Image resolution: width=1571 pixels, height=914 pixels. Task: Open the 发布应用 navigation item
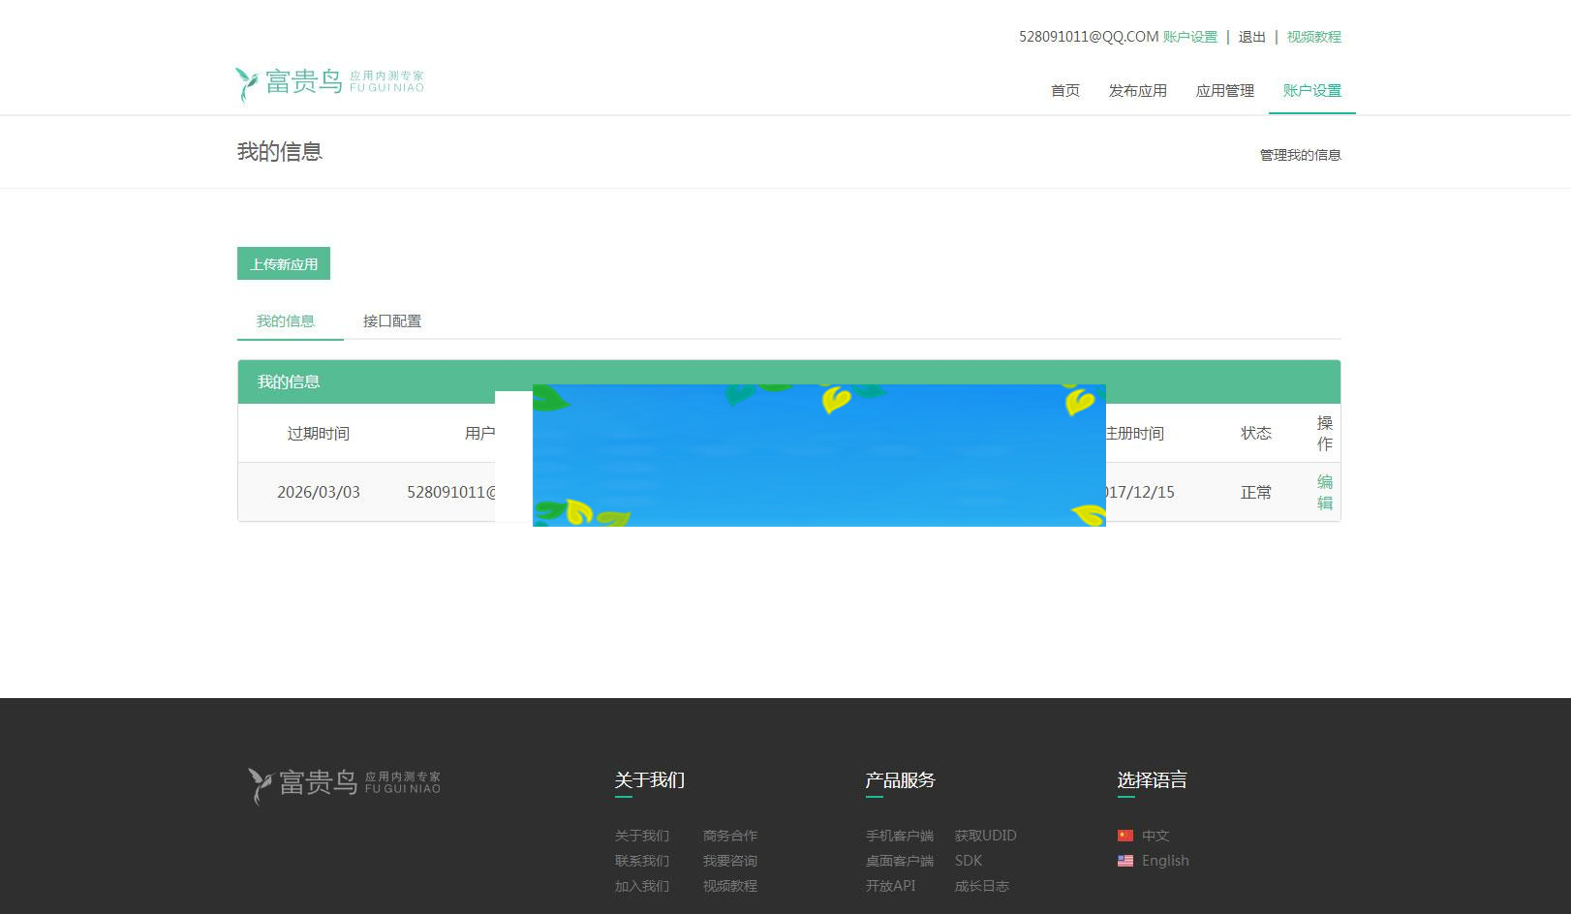click(1138, 90)
